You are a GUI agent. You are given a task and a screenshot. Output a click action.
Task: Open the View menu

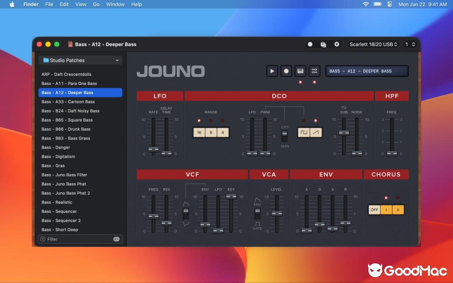(81, 4)
